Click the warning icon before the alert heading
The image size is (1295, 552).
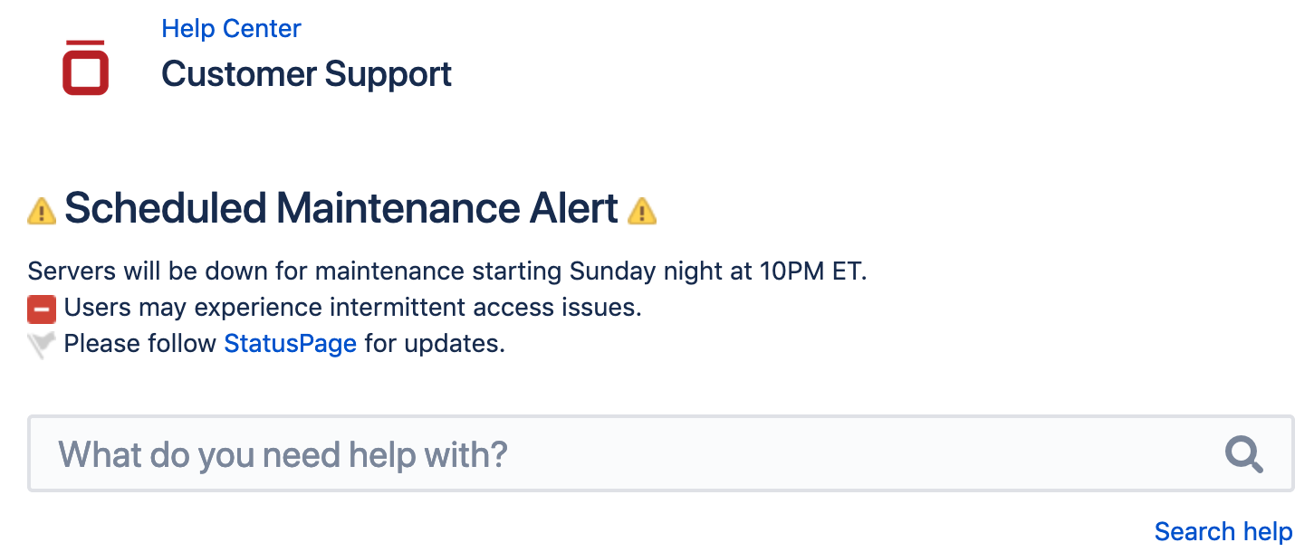coord(42,211)
